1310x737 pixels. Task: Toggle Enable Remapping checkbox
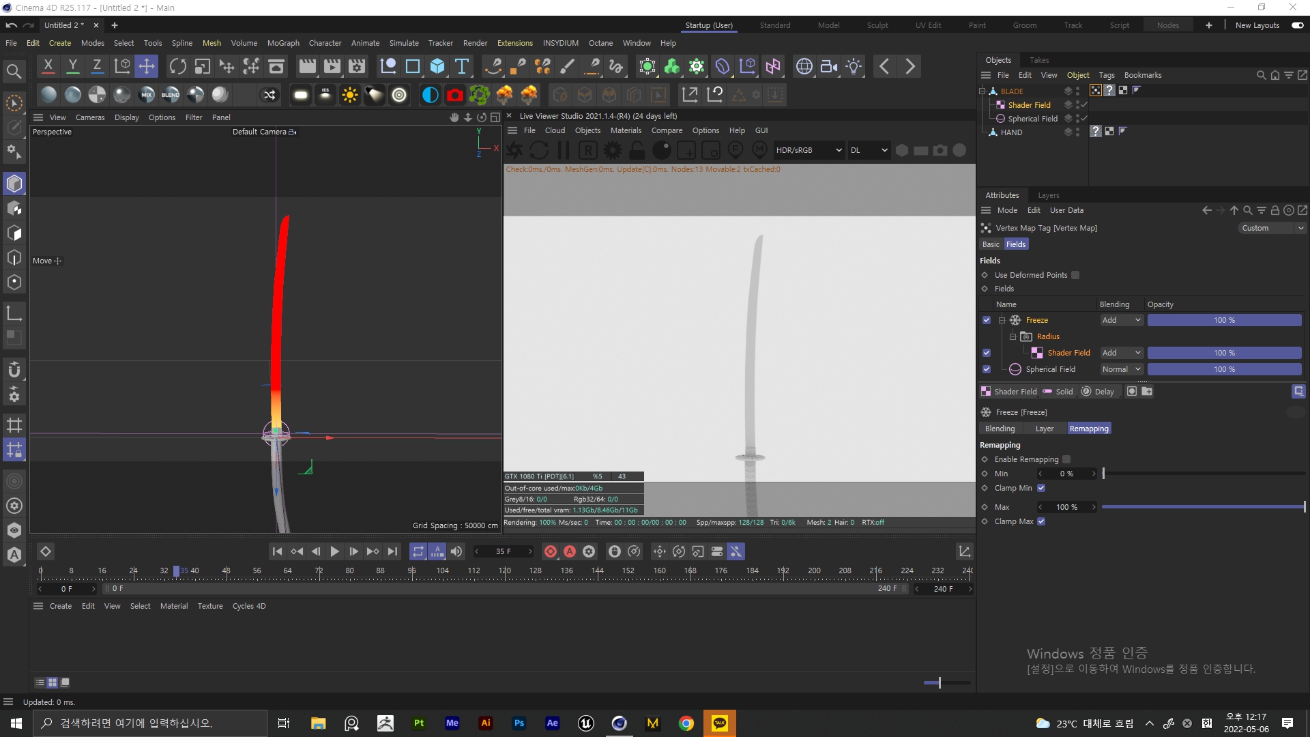tap(1066, 459)
